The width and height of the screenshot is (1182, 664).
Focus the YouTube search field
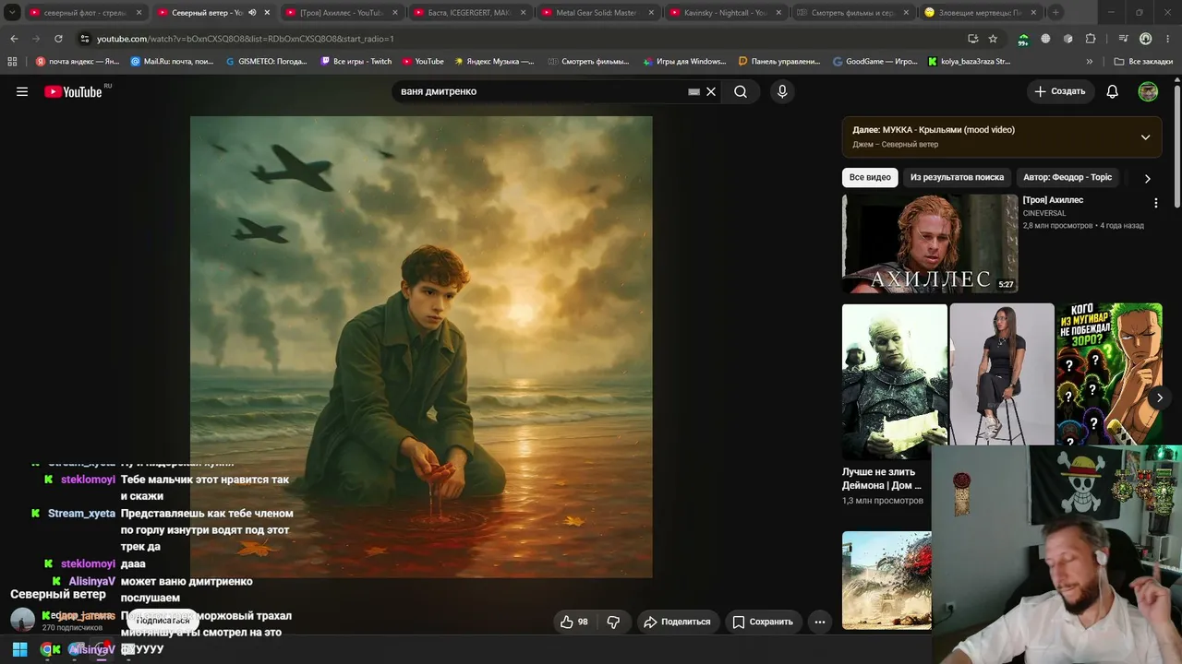(x=540, y=91)
